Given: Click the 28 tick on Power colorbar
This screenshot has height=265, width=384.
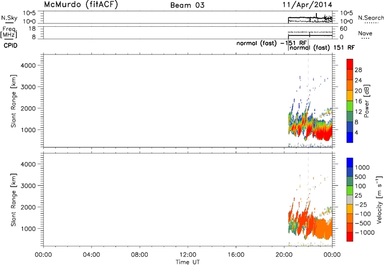Looking at the screenshot, I should (x=358, y=70).
